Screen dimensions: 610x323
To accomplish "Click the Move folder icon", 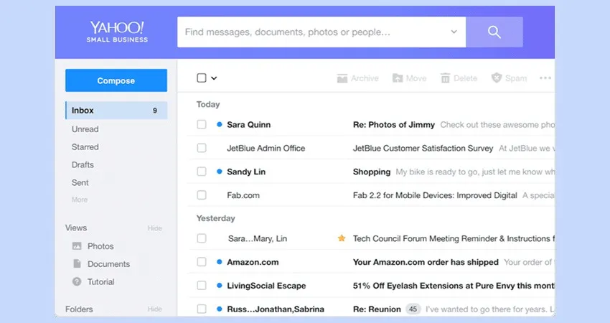I will pyautogui.click(x=397, y=78).
